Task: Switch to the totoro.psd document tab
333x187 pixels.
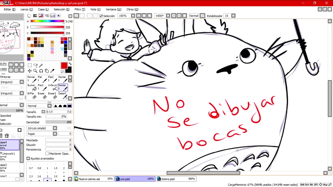Action: pos(176,179)
